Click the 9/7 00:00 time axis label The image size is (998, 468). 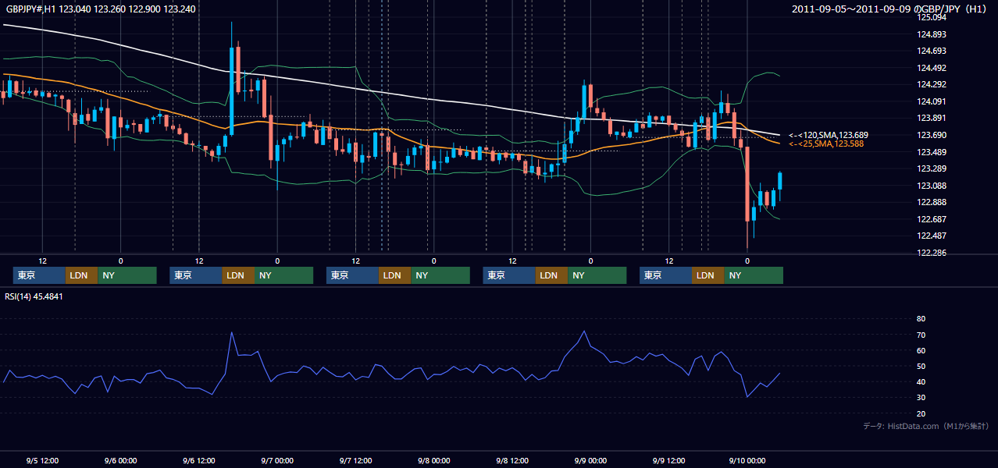coord(277,461)
